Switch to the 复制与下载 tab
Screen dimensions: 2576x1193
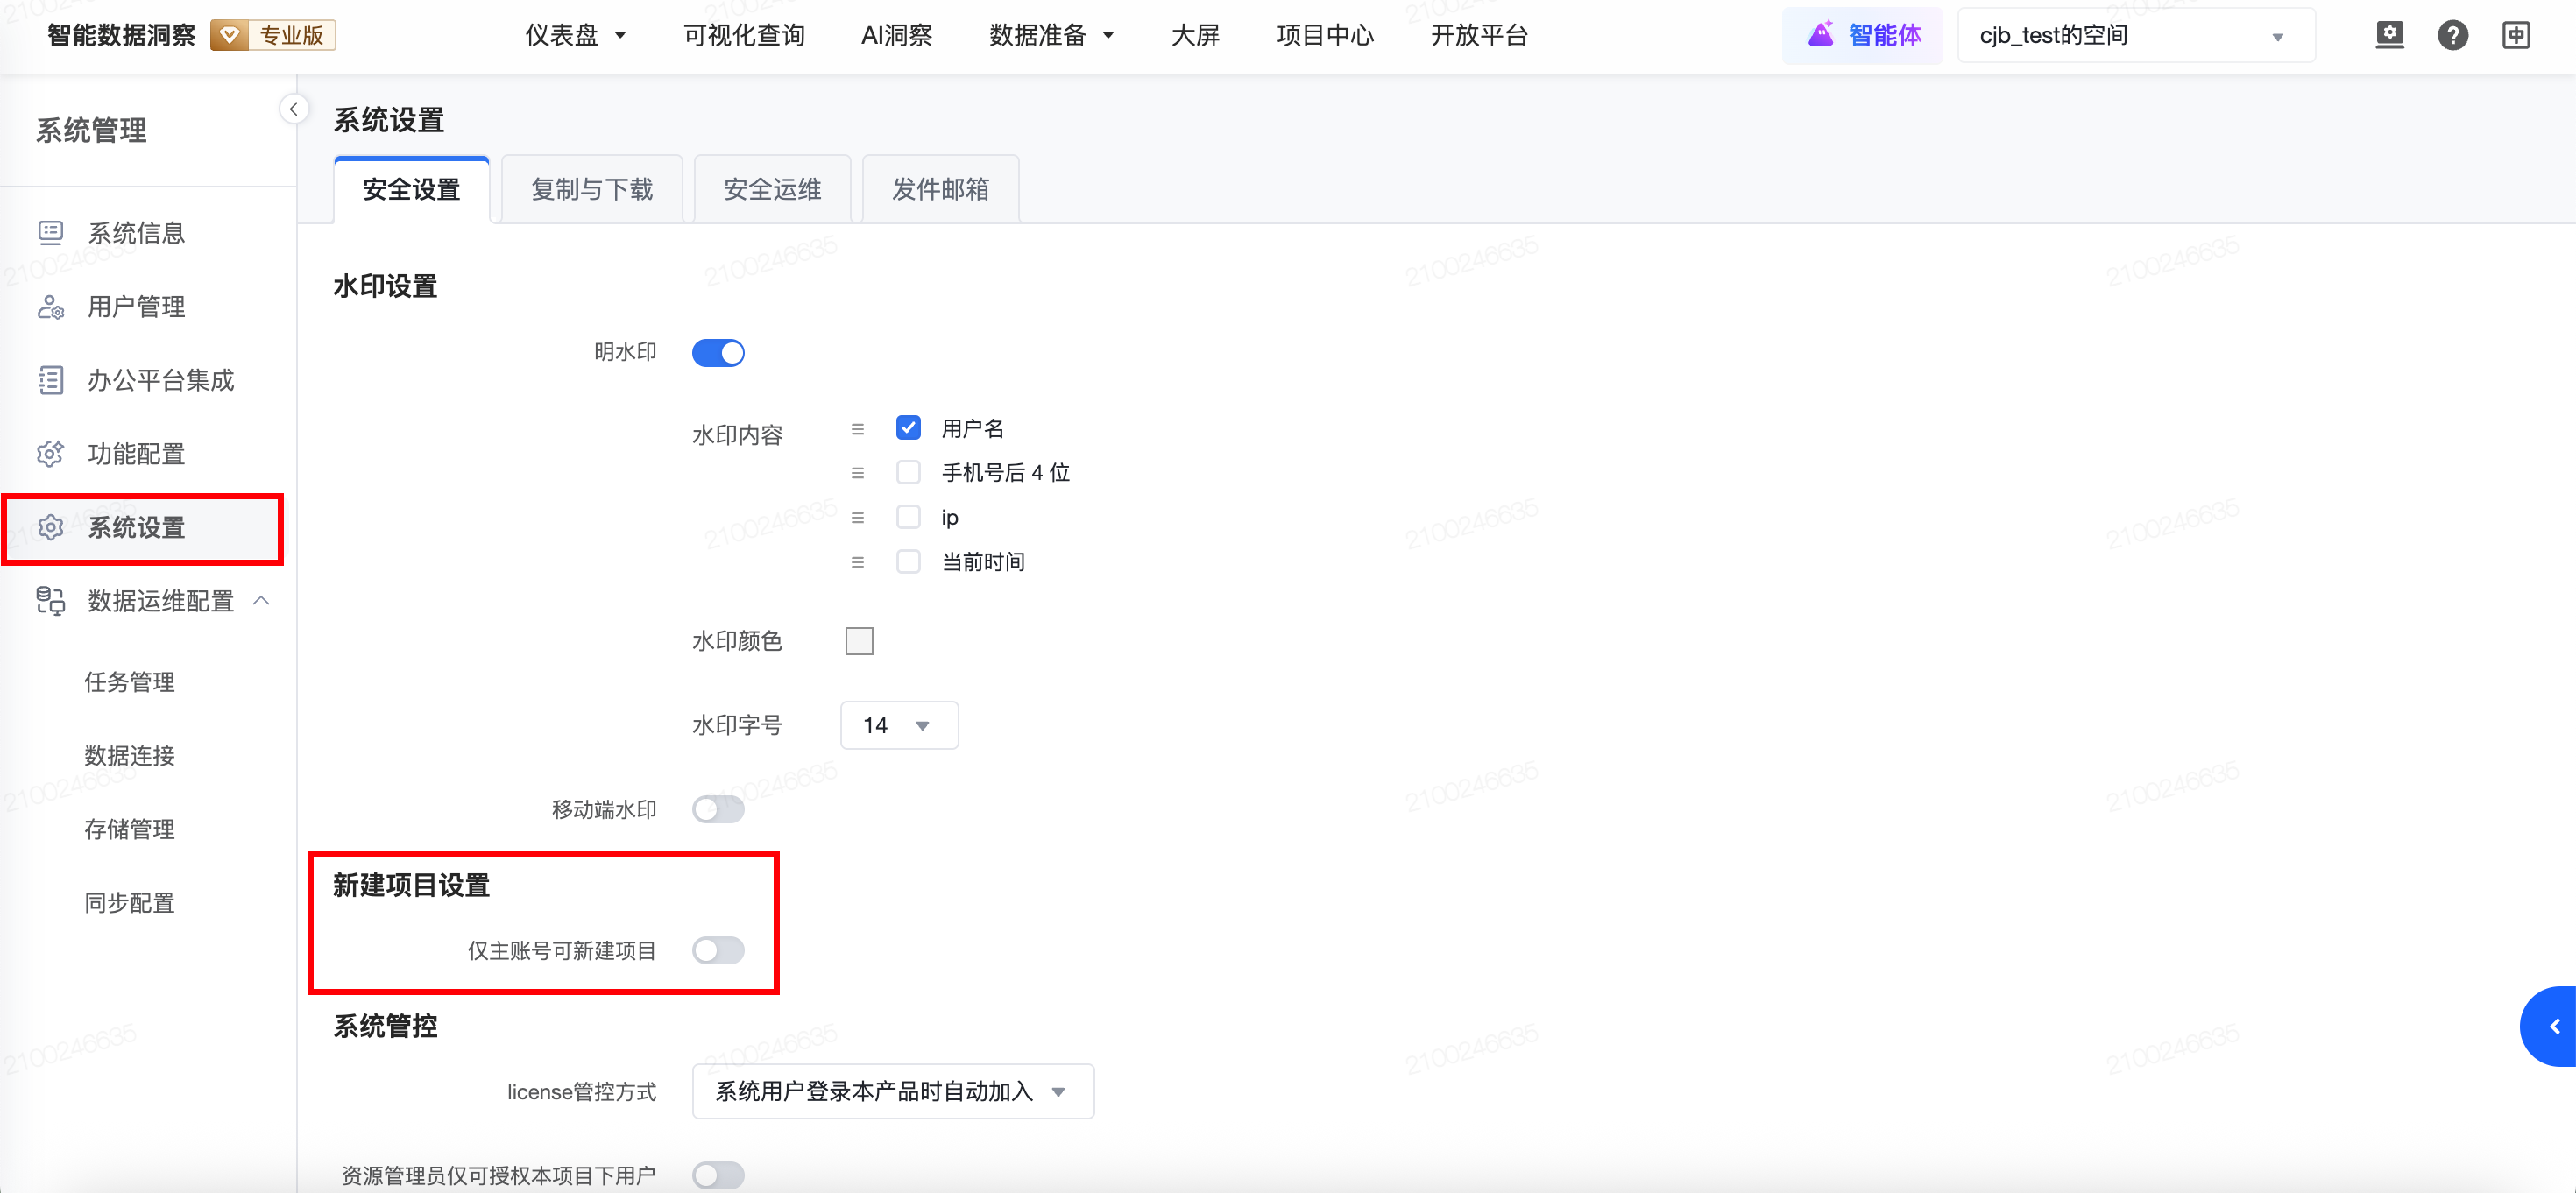(x=592, y=190)
